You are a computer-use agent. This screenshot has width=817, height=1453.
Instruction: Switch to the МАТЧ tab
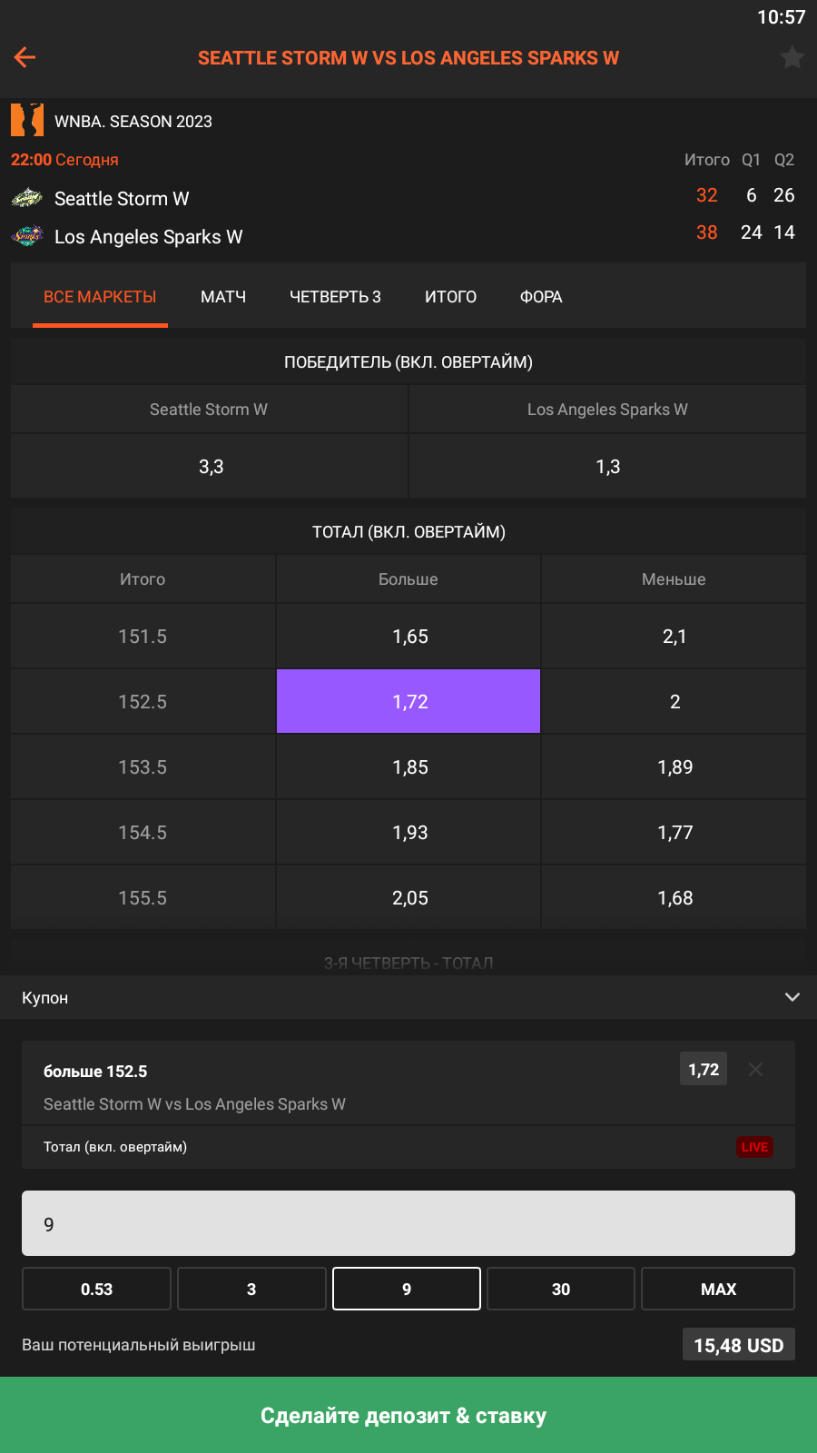point(223,297)
